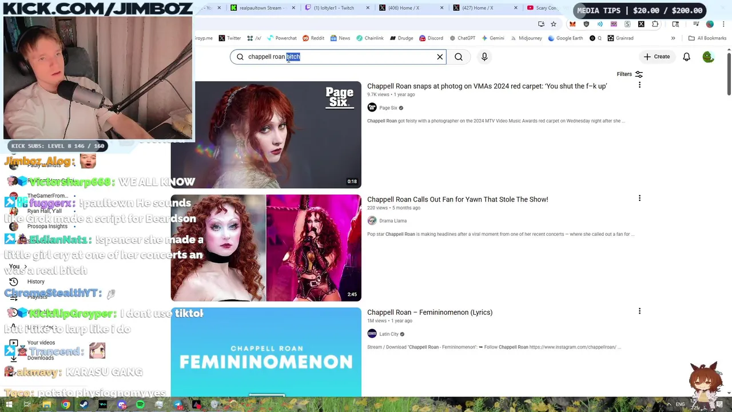Open News bookmark
732x412 pixels.
[x=340, y=38]
